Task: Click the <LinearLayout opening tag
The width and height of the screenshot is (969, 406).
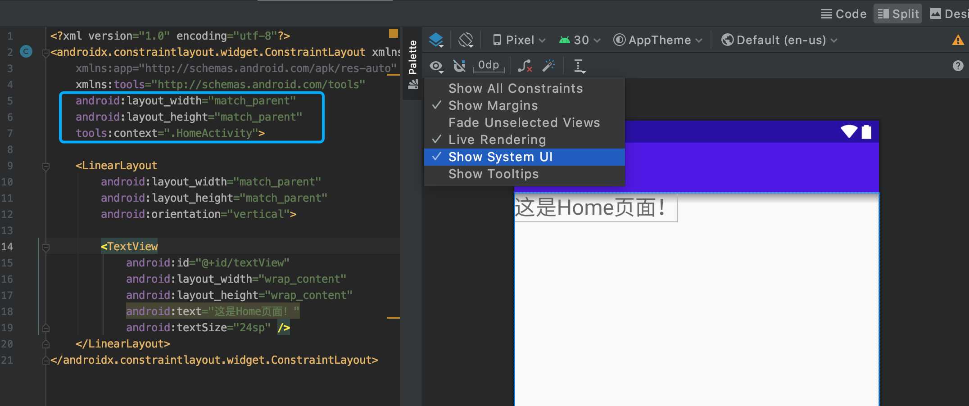Action: (x=116, y=165)
